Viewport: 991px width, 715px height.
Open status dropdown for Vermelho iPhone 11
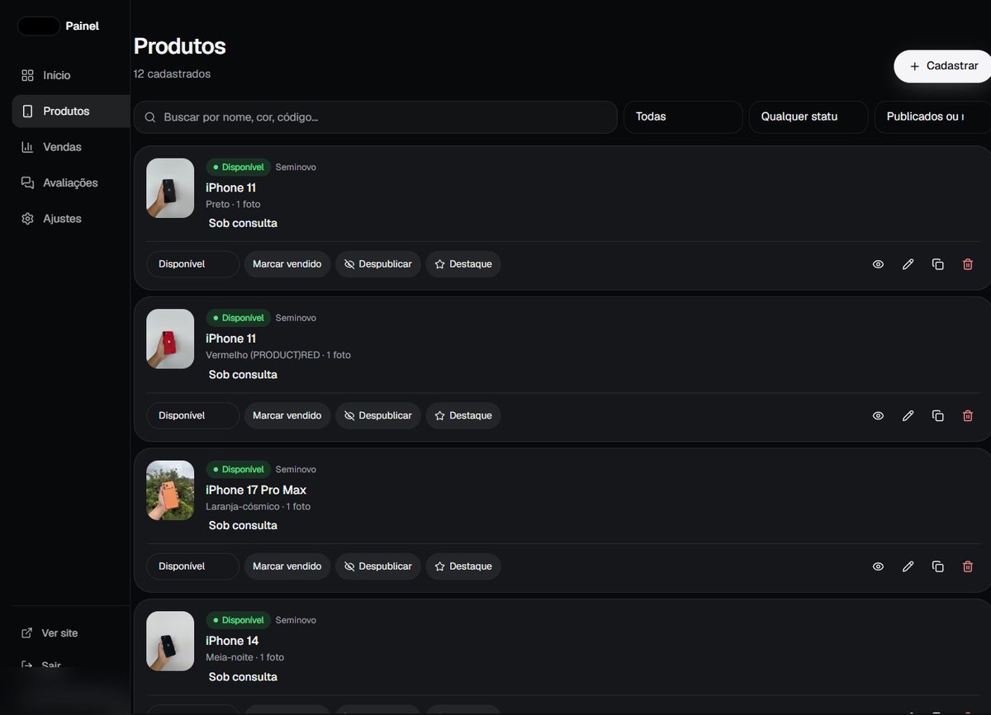click(192, 415)
